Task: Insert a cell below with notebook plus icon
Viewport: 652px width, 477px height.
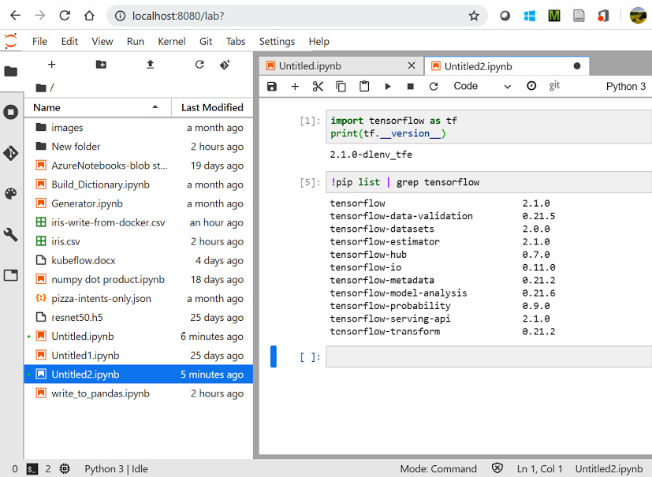Action: tap(295, 86)
